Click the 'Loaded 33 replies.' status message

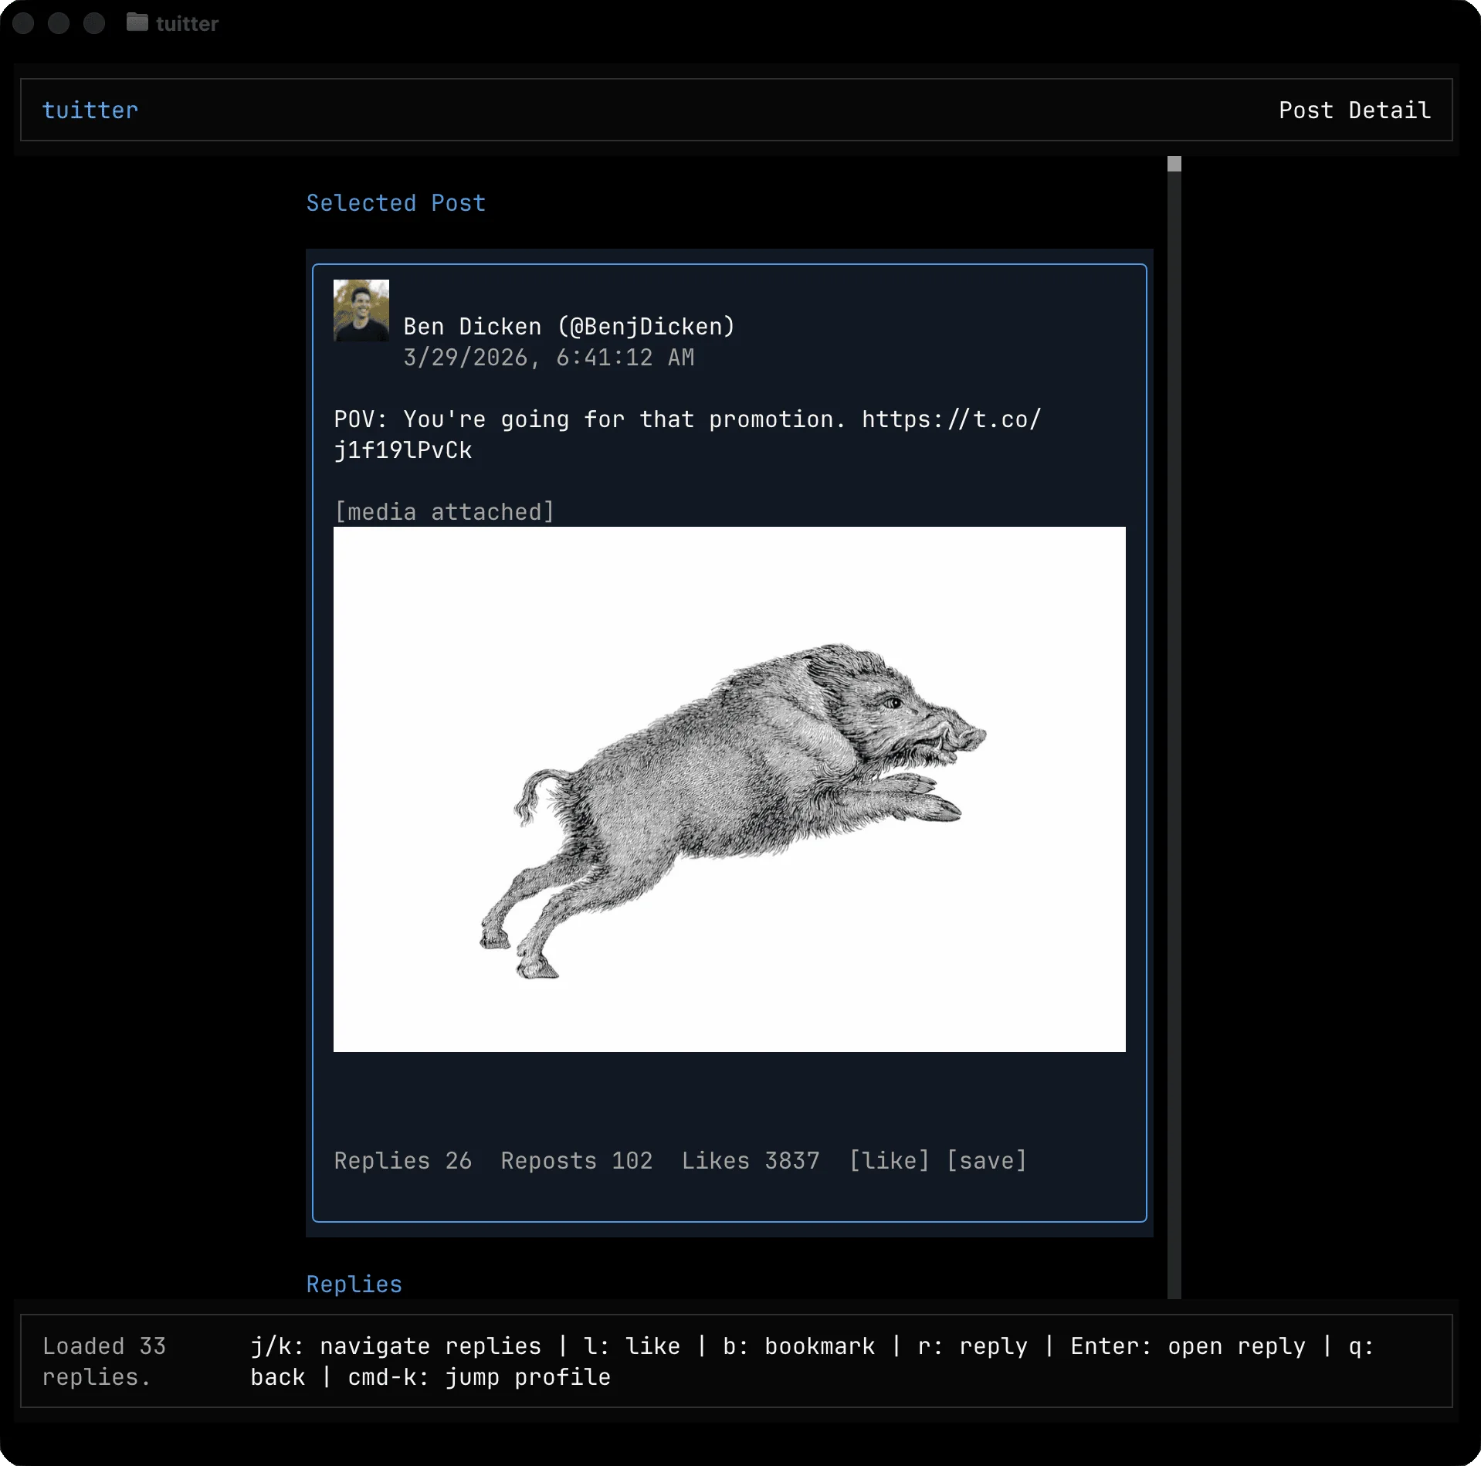(103, 1362)
